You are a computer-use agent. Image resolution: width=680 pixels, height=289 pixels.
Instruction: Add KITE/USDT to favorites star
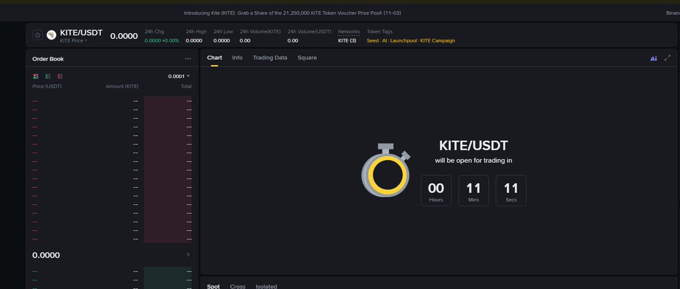[x=37, y=35]
